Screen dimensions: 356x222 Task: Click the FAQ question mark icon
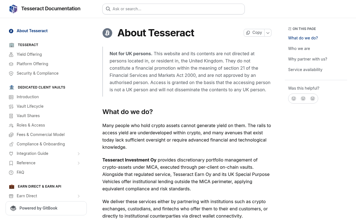tap(11, 172)
